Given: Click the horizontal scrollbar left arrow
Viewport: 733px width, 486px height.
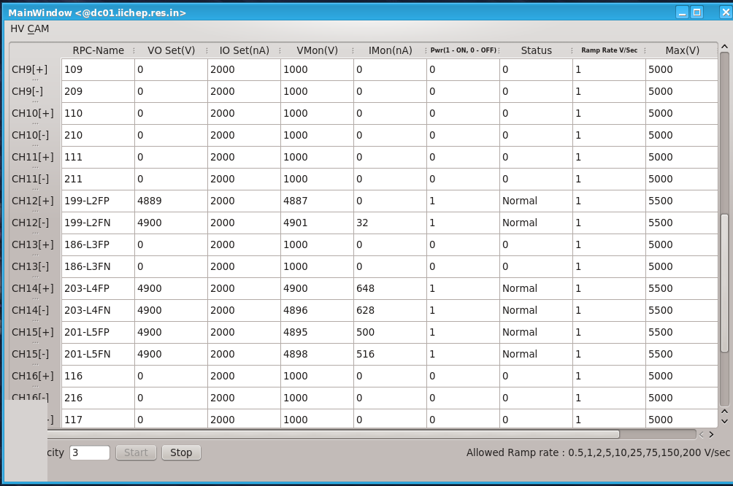Looking at the screenshot, I should pyautogui.click(x=702, y=434).
